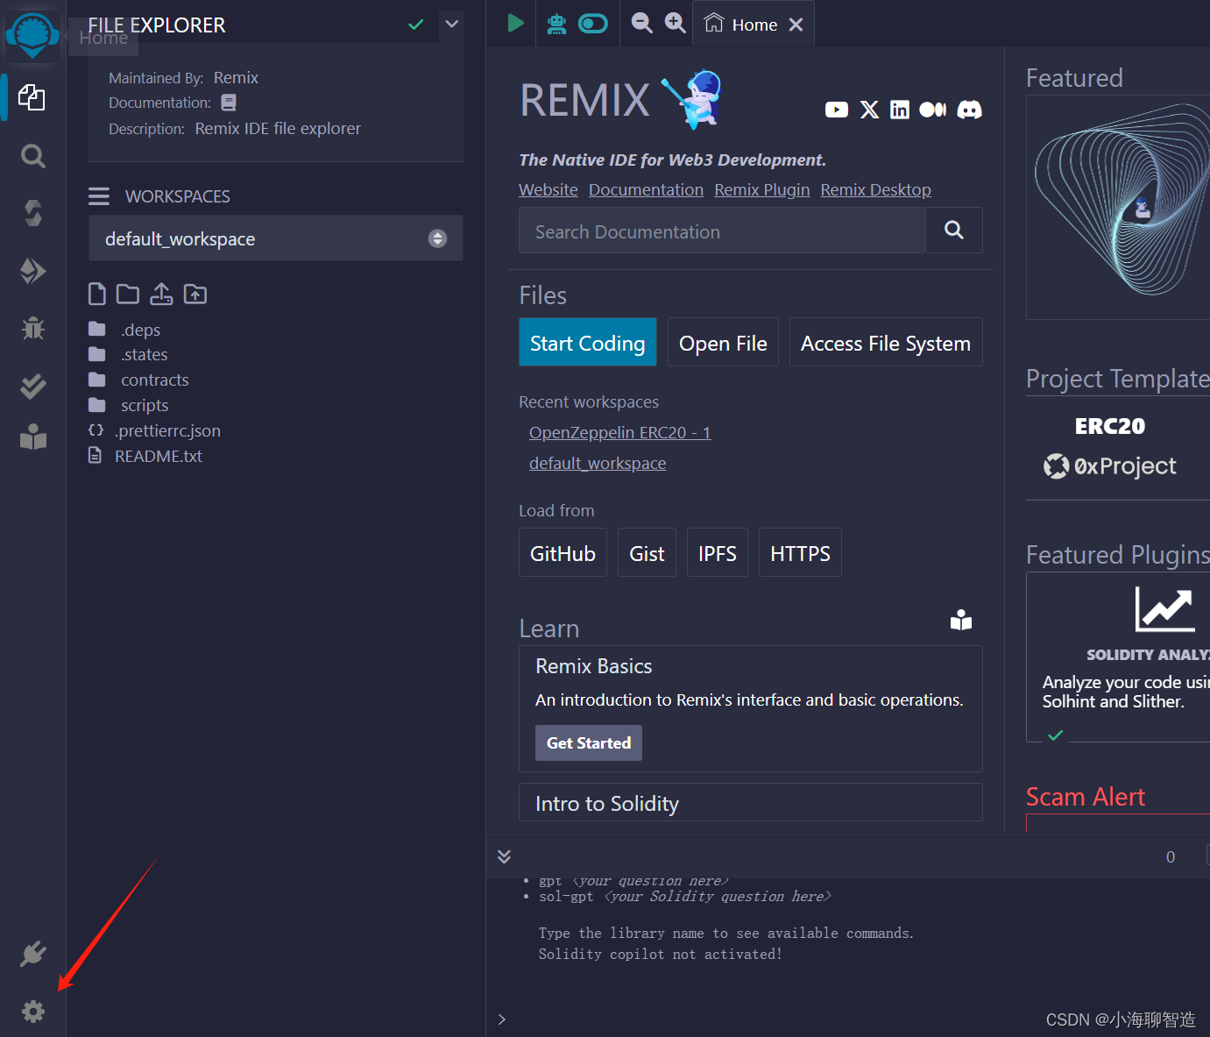Open recent default_workspace link
The width and height of the screenshot is (1210, 1037).
point(598,463)
